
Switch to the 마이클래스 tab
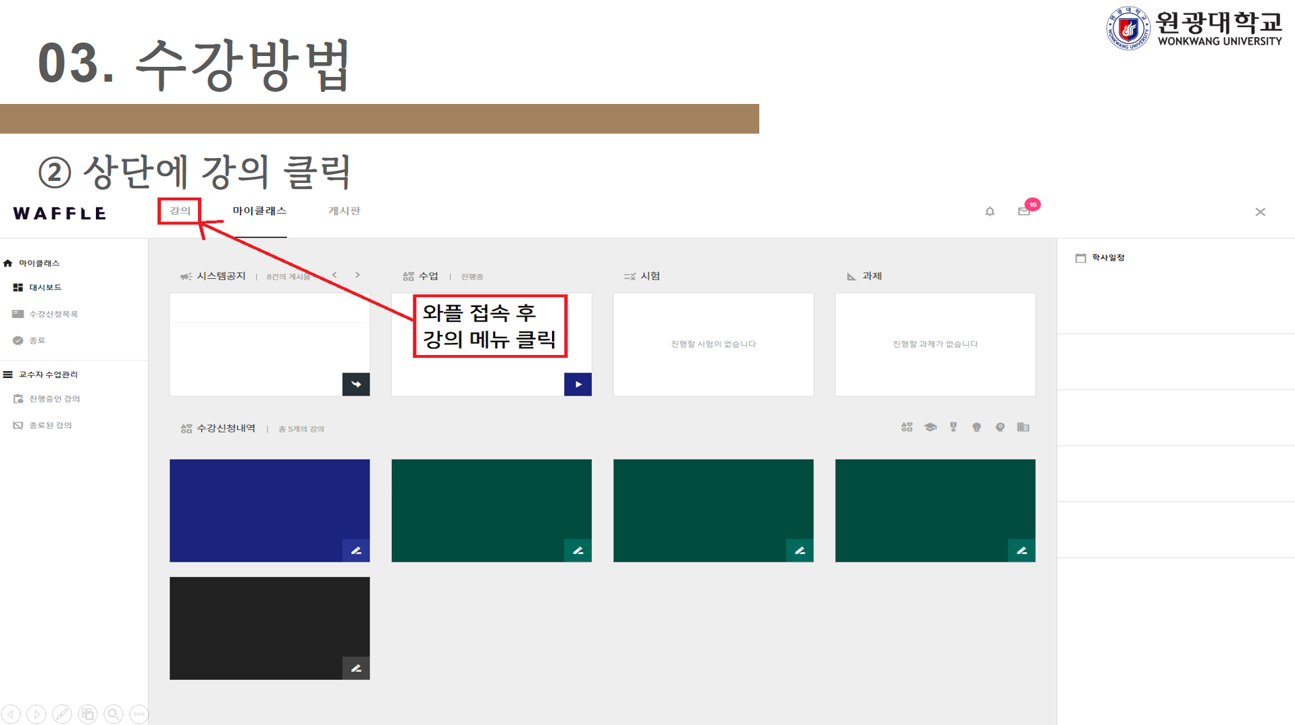[x=259, y=211]
